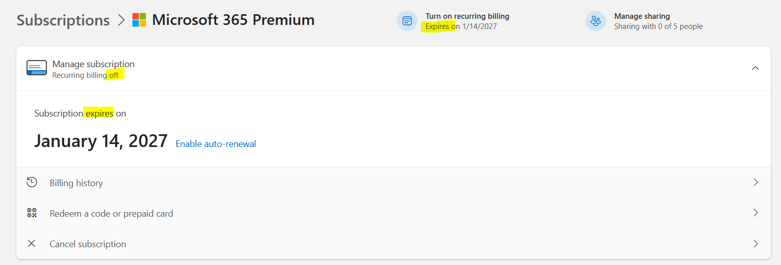
Task: Open Cancel subscription row chevron
Action: coord(756,244)
